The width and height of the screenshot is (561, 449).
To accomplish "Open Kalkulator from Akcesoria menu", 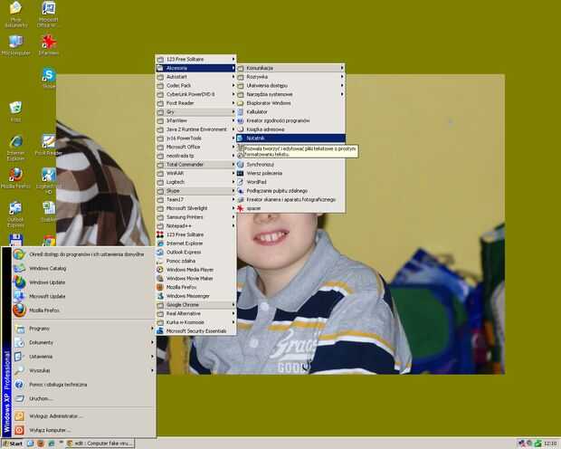I will [x=290, y=111].
